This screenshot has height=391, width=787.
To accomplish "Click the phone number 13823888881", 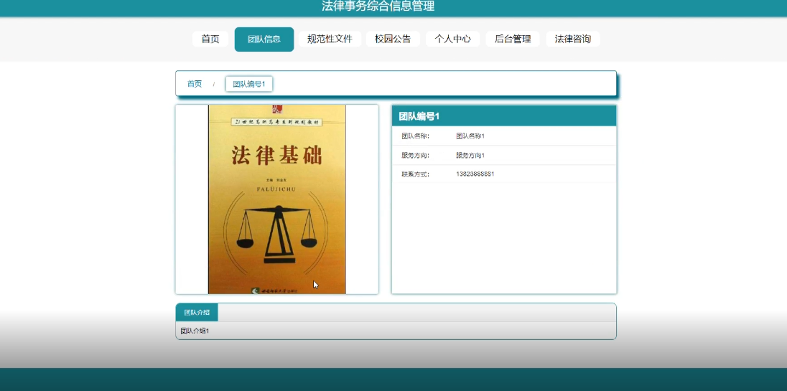I will coord(475,174).
